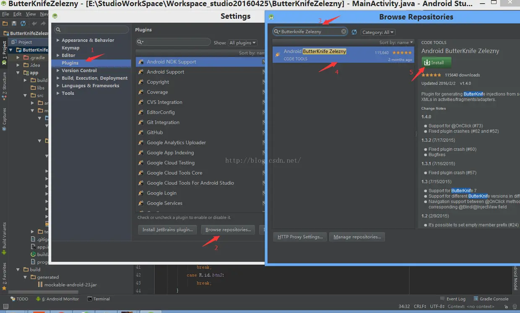This screenshot has height=313, width=520.
Task: Select the Android ButterKnife Zelezny search result
Action: 343,54
